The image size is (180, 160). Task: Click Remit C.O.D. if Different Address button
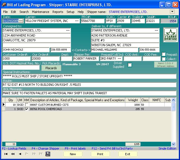(165, 65)
